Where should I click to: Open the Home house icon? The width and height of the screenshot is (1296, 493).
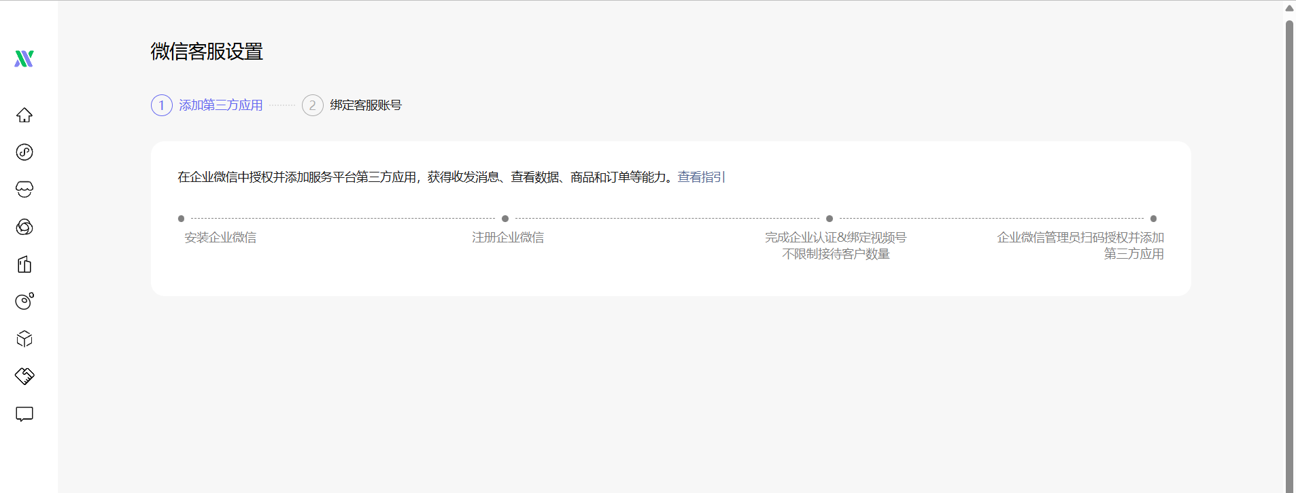[x=24, y=115]
